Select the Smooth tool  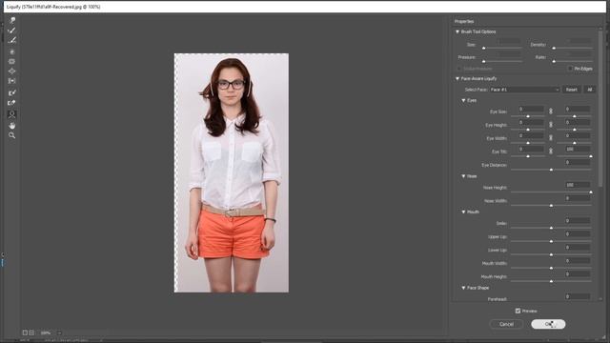click(x=12, y=40)
